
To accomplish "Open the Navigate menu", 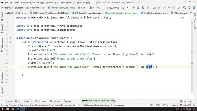I will tap(25, 2).
